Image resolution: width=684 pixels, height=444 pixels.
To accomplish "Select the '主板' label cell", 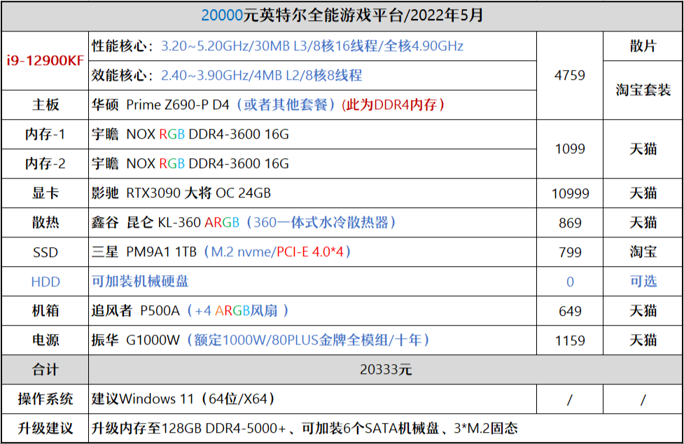I will pos(46,104).
